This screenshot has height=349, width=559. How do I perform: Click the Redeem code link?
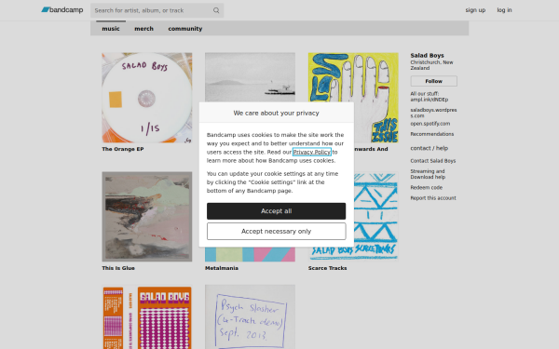(427, 187)
